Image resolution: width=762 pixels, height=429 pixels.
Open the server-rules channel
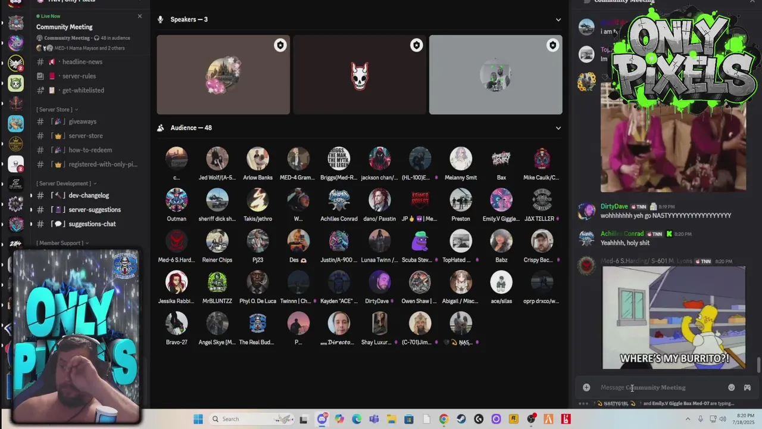click(89, 76)
